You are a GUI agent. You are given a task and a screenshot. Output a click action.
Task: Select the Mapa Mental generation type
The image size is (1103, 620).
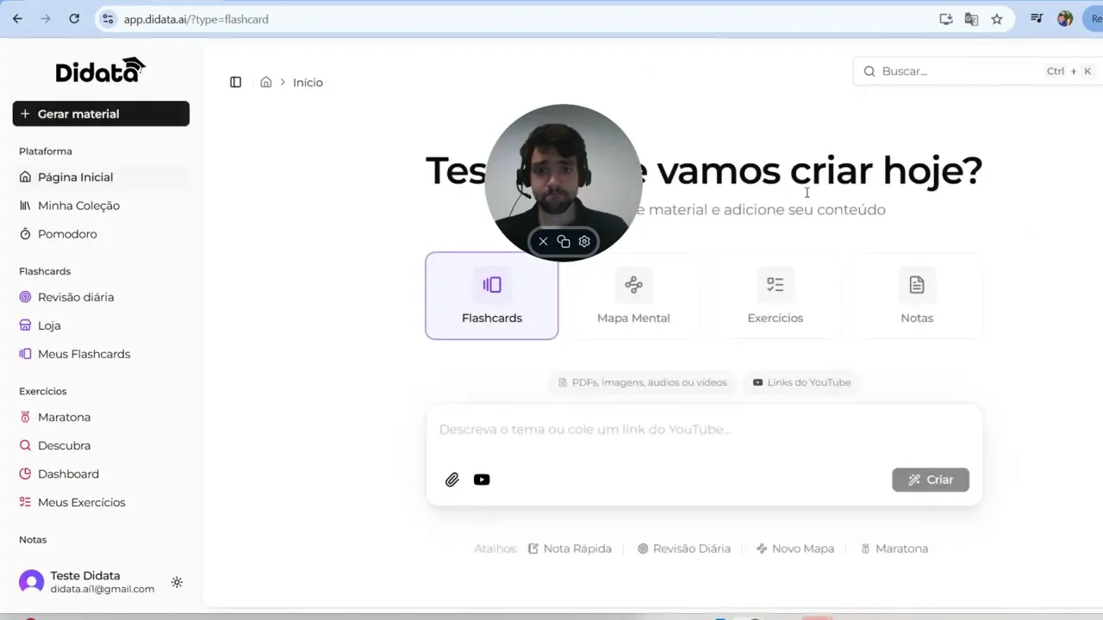pyautogui.click(x=633, y=295)
